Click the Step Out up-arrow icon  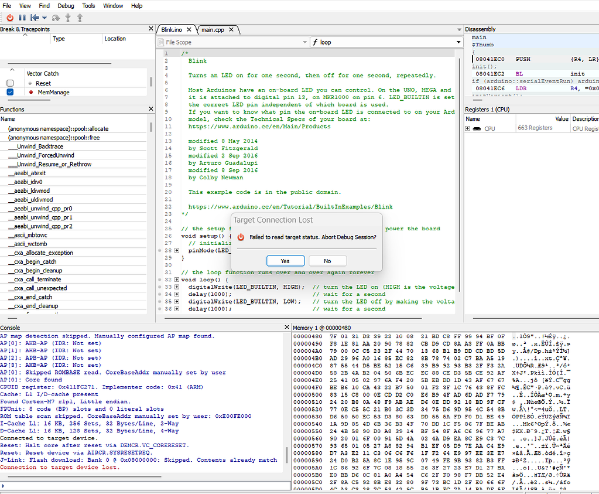click(80, 18)
